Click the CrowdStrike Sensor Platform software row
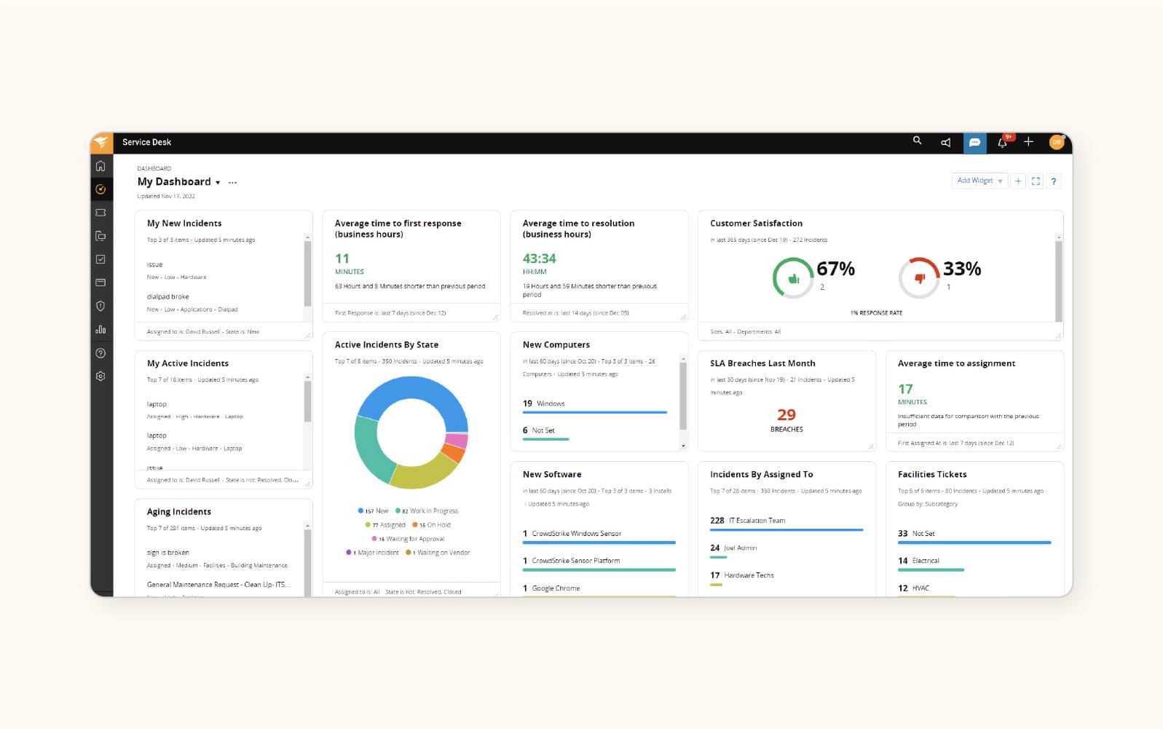Viewport: 1163px width, 729px height. 599,564
